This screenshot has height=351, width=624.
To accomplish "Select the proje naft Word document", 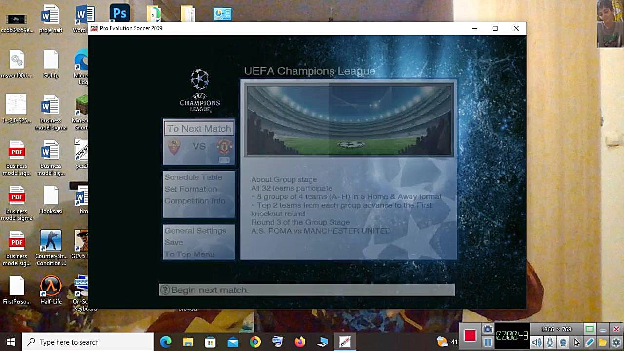I will click(x=51, y=19).
